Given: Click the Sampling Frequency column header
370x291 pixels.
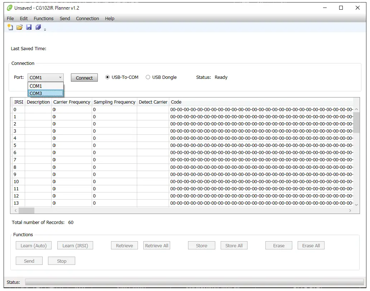Looking at the screenshot, I should coord(115,102).
